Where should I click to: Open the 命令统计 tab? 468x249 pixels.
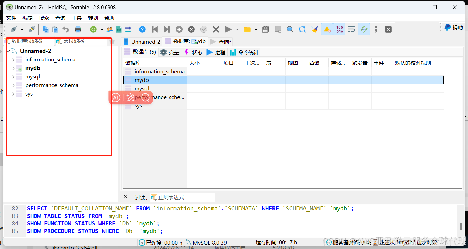[244, 52]
